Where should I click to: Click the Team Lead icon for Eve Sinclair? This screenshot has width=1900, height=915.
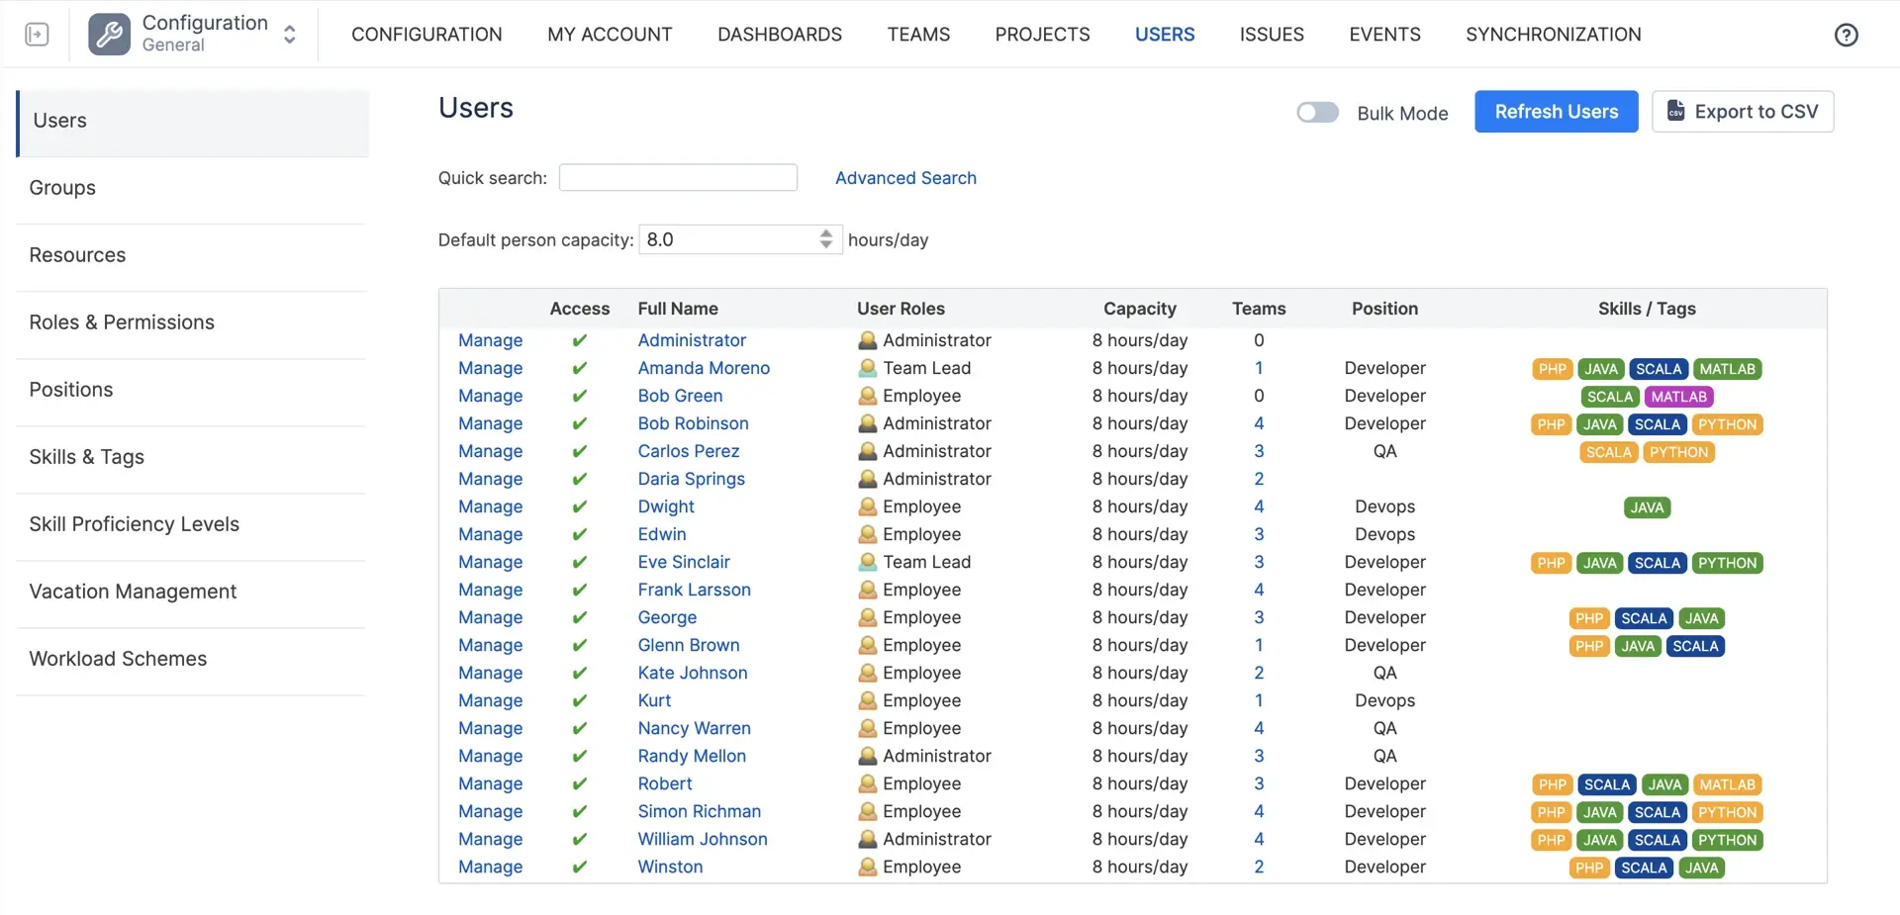pos(868,562)
